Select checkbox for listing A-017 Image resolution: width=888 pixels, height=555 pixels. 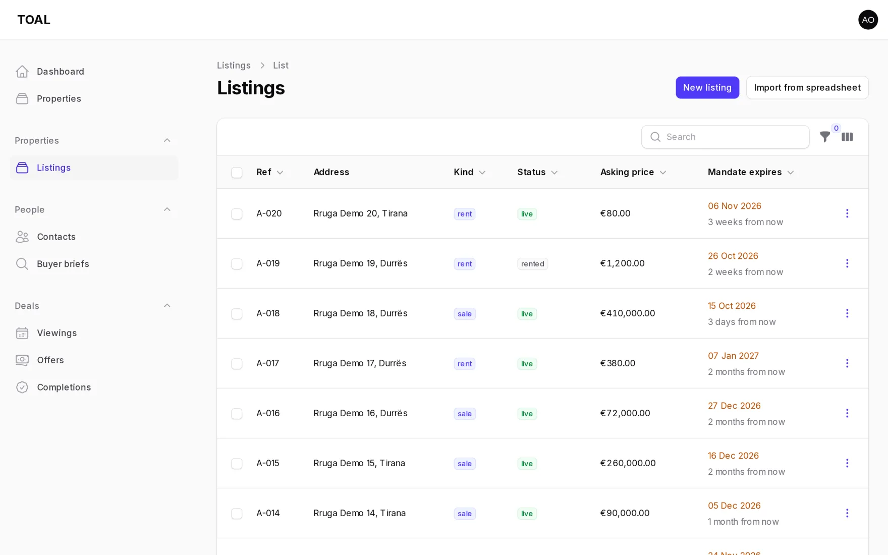coord(237,364)
